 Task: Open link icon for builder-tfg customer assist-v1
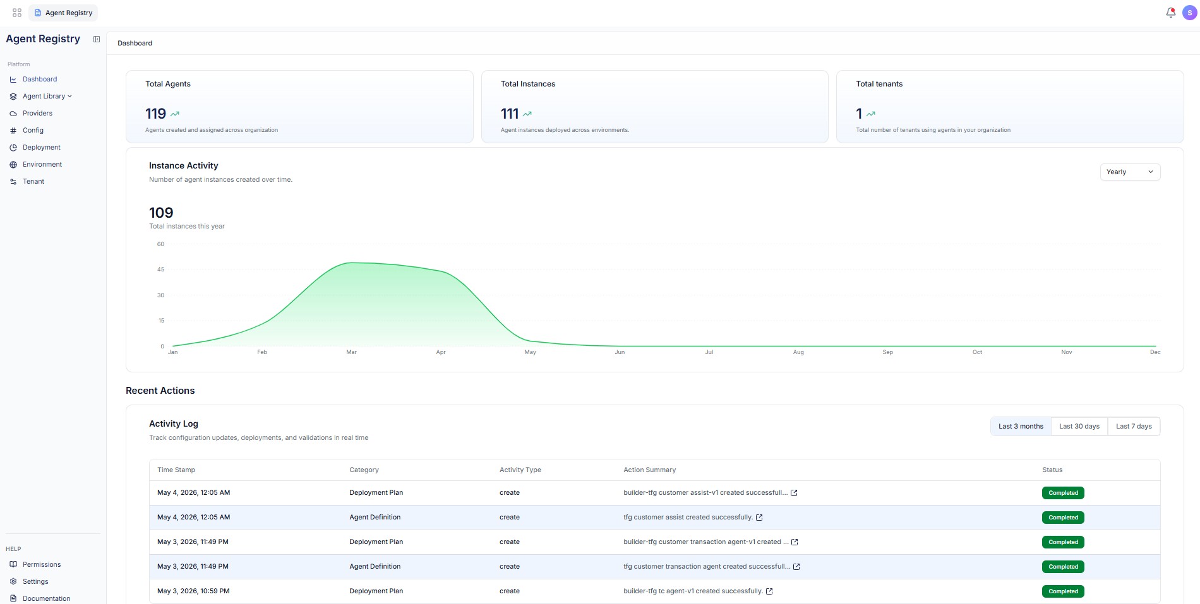tap(794, 493)
